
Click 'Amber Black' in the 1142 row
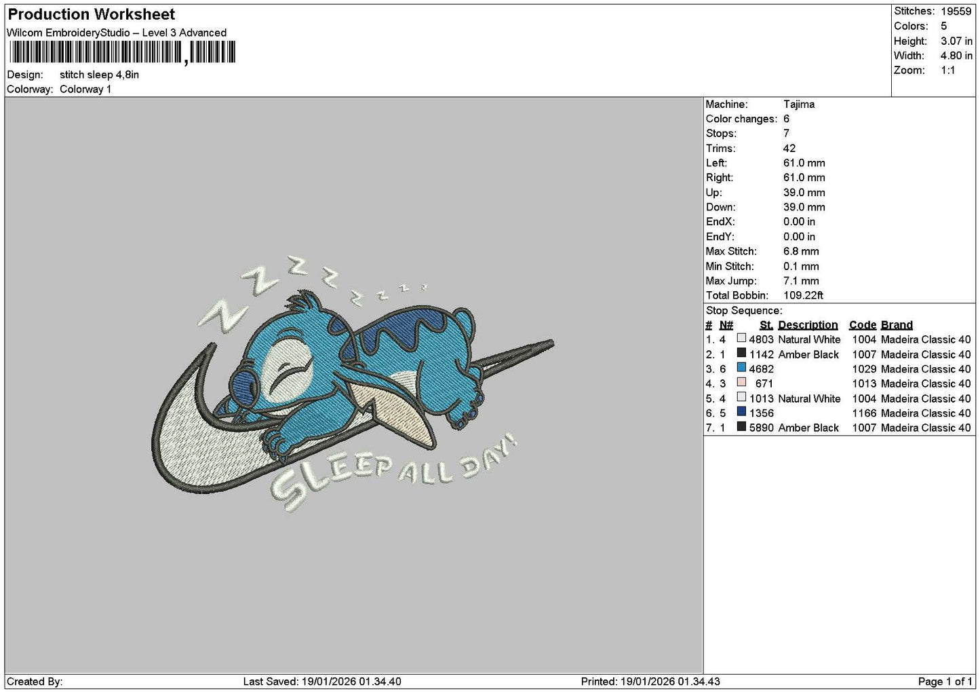pyautogui.click(x=808, y=355)
